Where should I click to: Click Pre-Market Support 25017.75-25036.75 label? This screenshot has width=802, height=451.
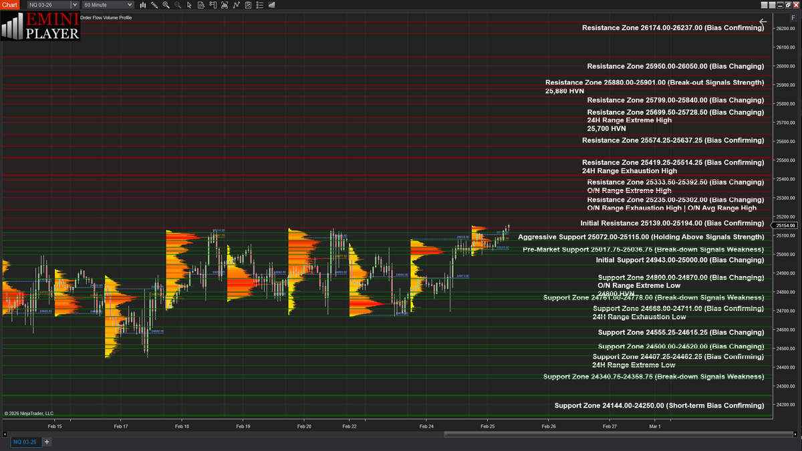click(644, 249)
